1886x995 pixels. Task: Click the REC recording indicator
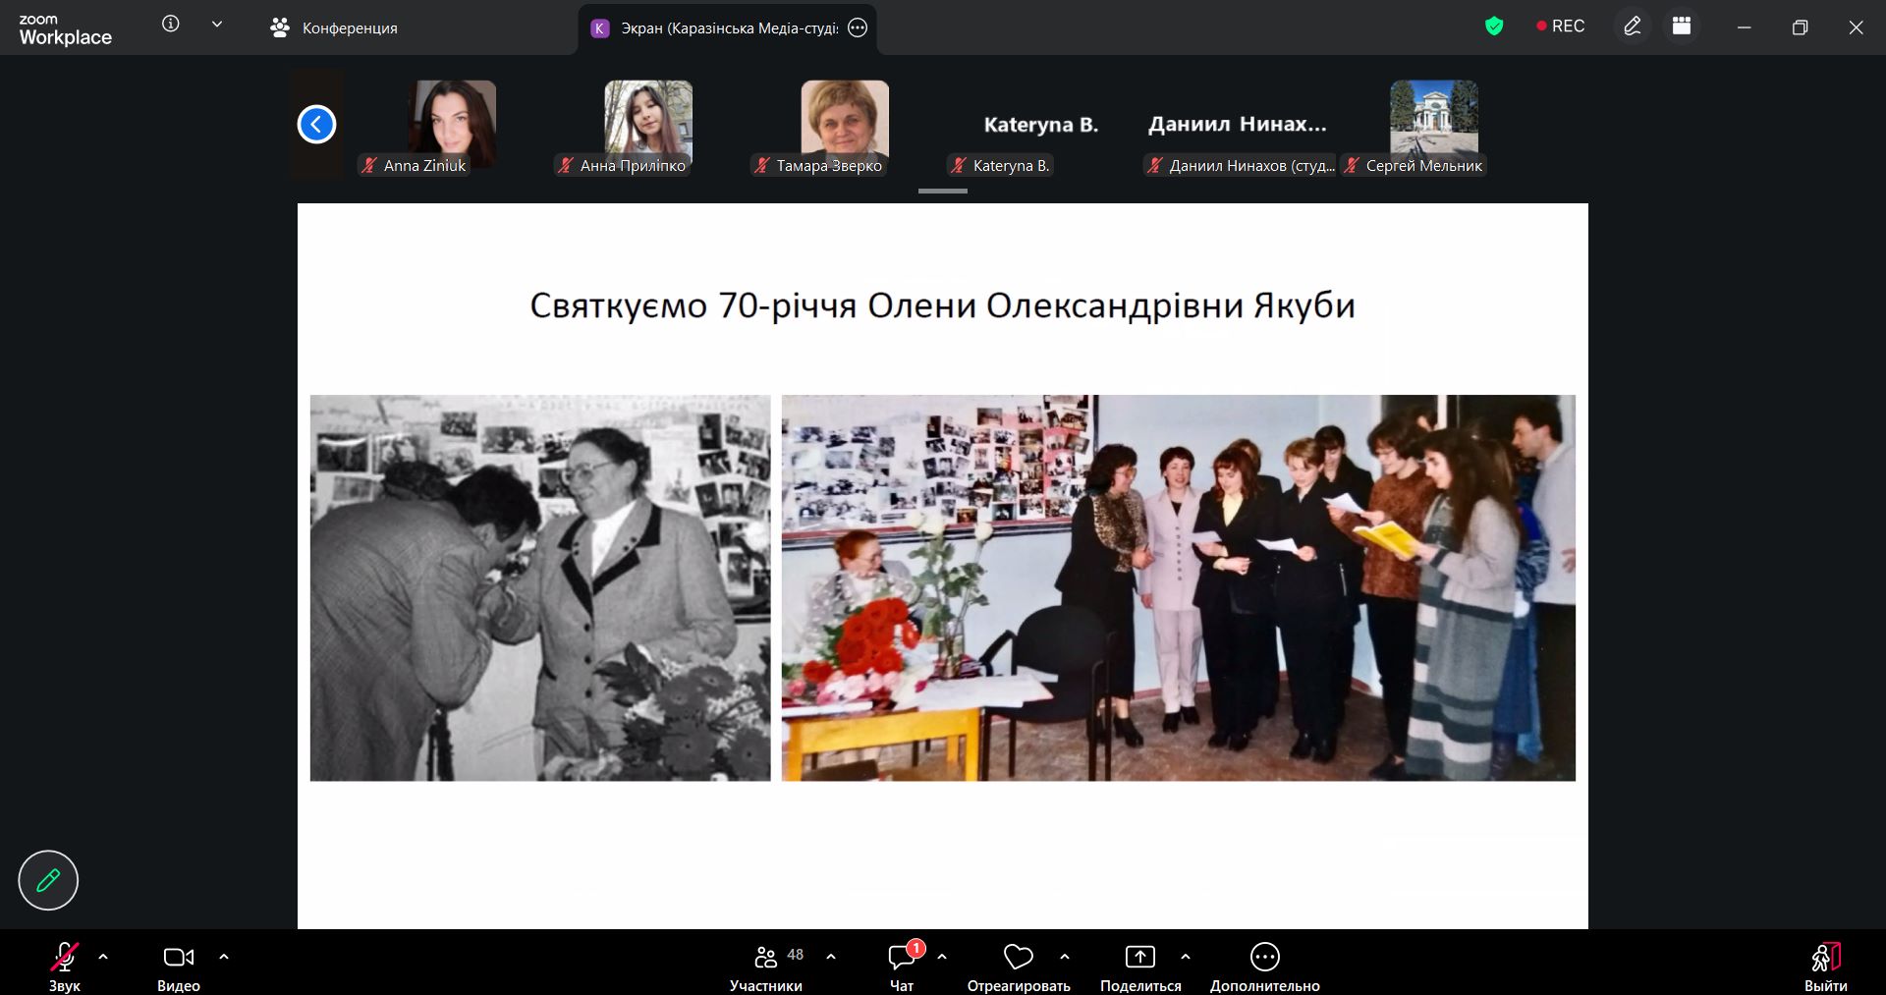tap(1560, 27)
